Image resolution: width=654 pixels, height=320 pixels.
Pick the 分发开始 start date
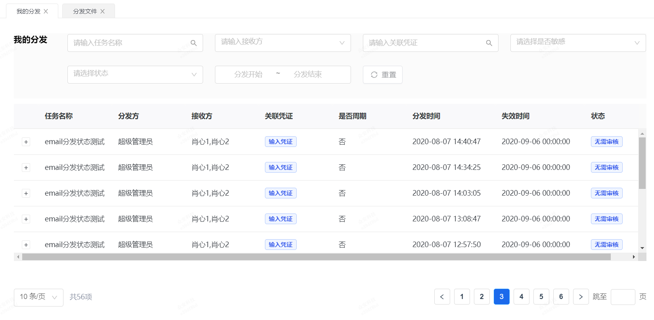248,74
